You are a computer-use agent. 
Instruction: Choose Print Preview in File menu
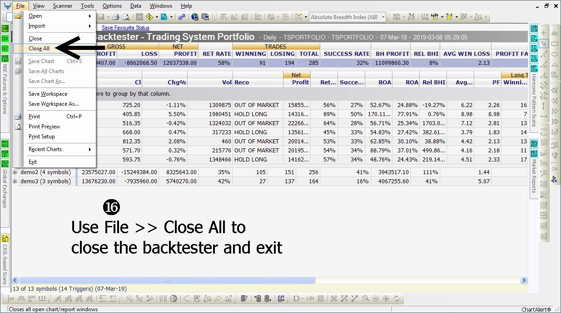coord(54,127)
